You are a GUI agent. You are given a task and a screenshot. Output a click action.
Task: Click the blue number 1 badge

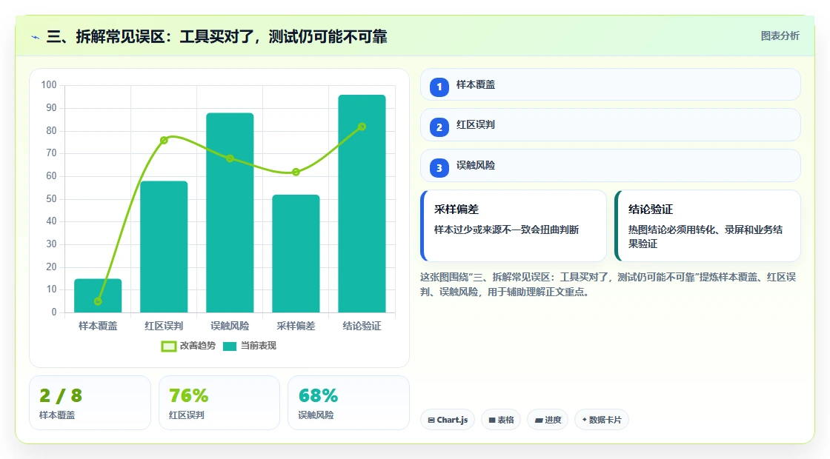(x=439, y=87)
